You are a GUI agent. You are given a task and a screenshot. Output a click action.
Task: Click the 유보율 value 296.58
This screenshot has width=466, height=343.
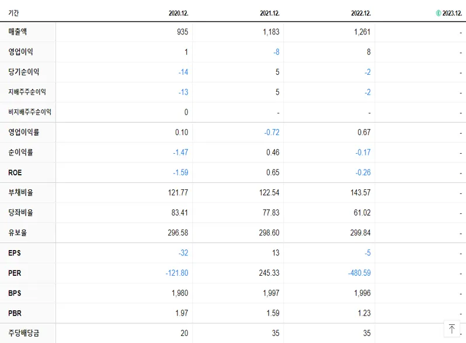(178, 233)
